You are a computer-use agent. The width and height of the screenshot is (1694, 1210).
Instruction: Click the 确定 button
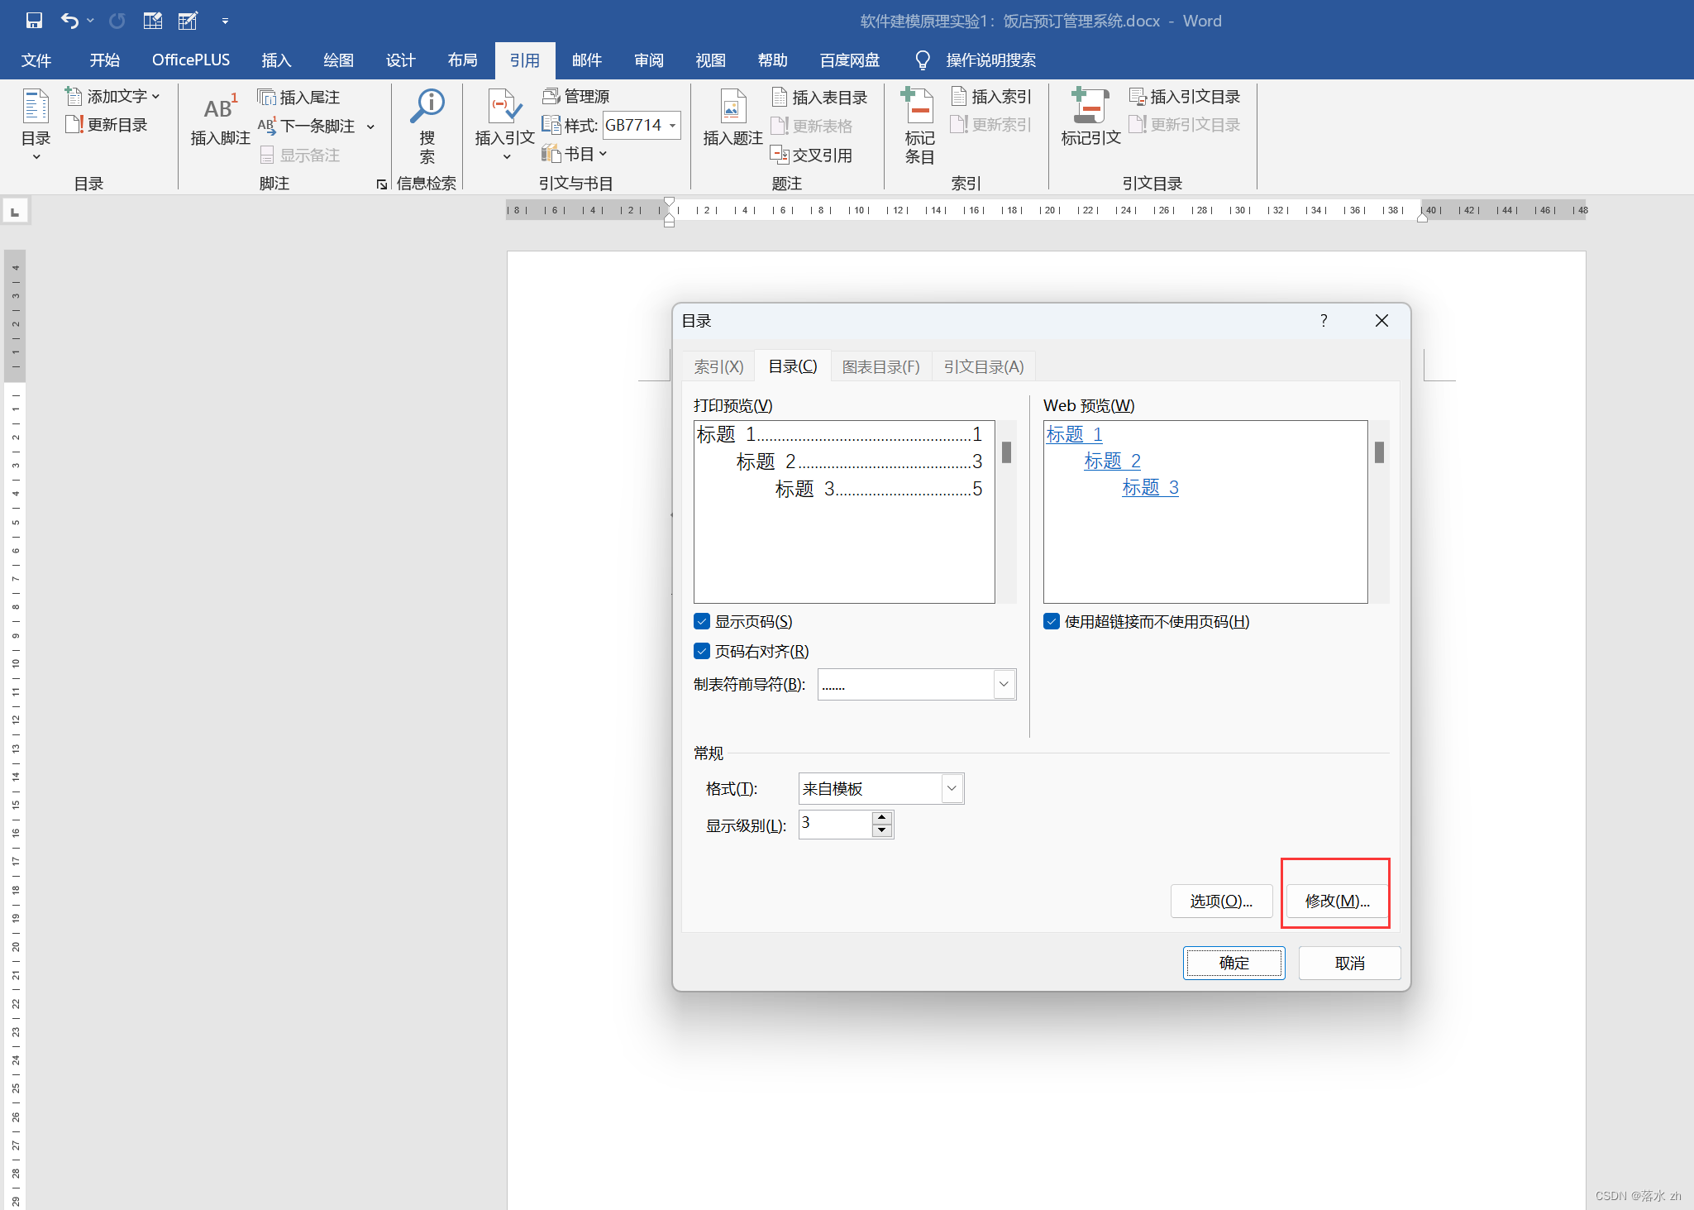point(1236,963)
